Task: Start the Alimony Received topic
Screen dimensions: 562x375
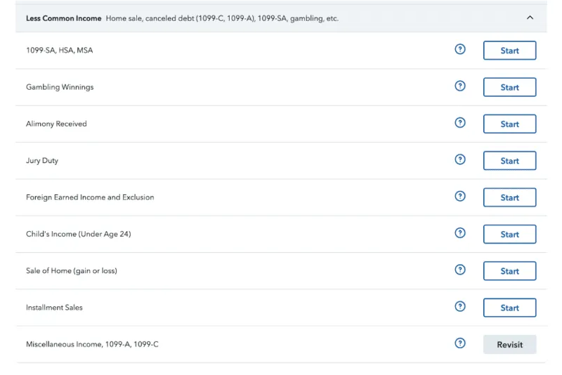Action: coord(509,124)
